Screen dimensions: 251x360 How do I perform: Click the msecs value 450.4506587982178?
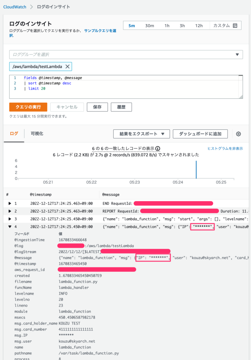(77, 317)
